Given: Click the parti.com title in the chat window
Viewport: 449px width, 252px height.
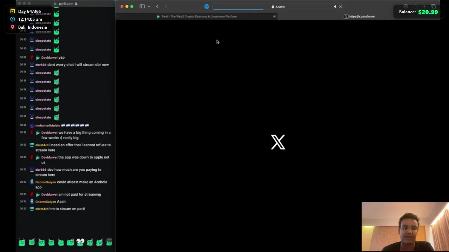Looking at the screenshot, I should coord(66,3).
